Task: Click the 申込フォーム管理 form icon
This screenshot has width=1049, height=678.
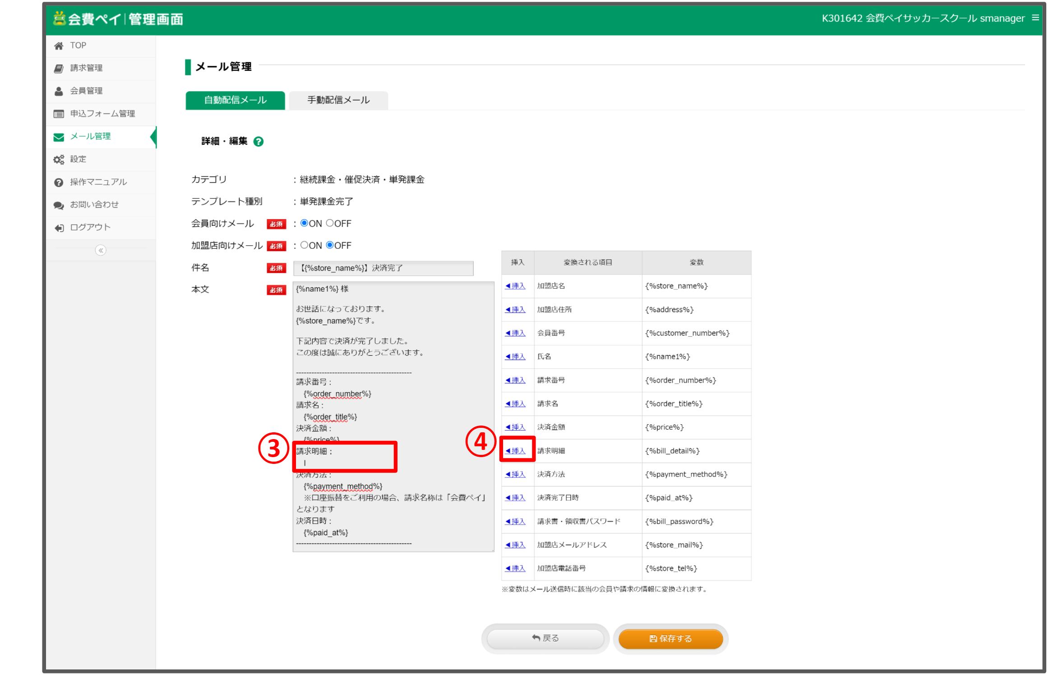Action: 59,114
